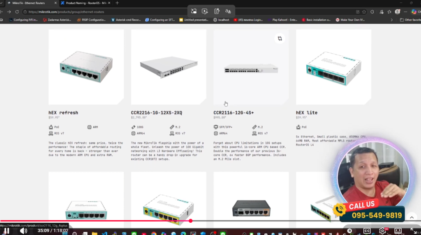Open a new browser tab
The width and height of the screenshot is (421, 235).
coord(117,3)
